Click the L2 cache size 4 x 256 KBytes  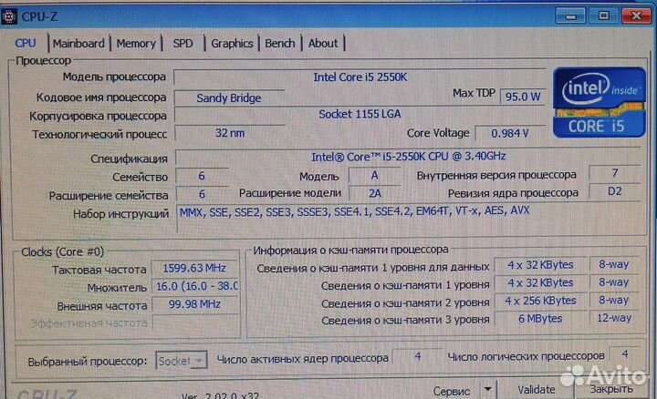click(540, 301)
